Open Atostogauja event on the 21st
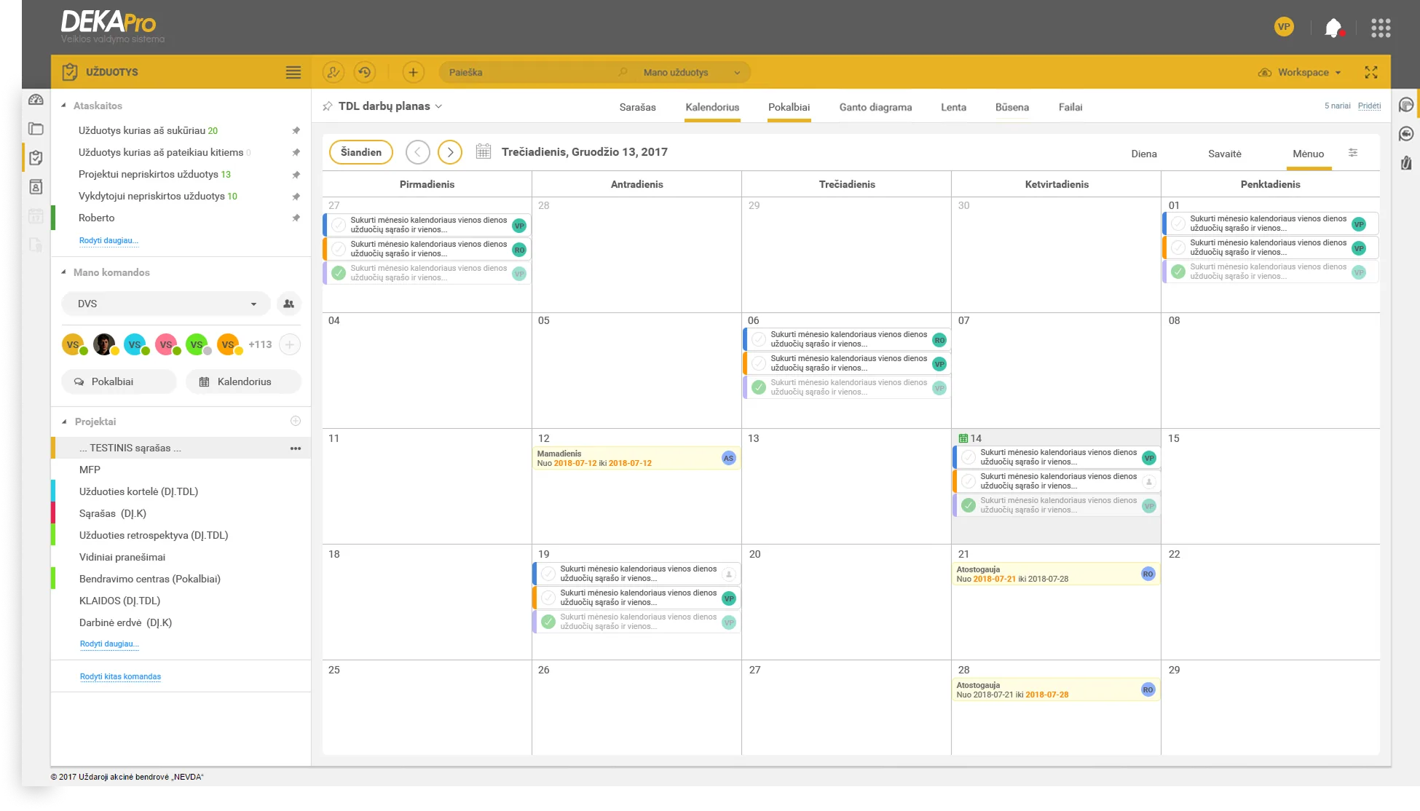The image size is (1420, 811). pyautogui.click(x=1056, y=574)
